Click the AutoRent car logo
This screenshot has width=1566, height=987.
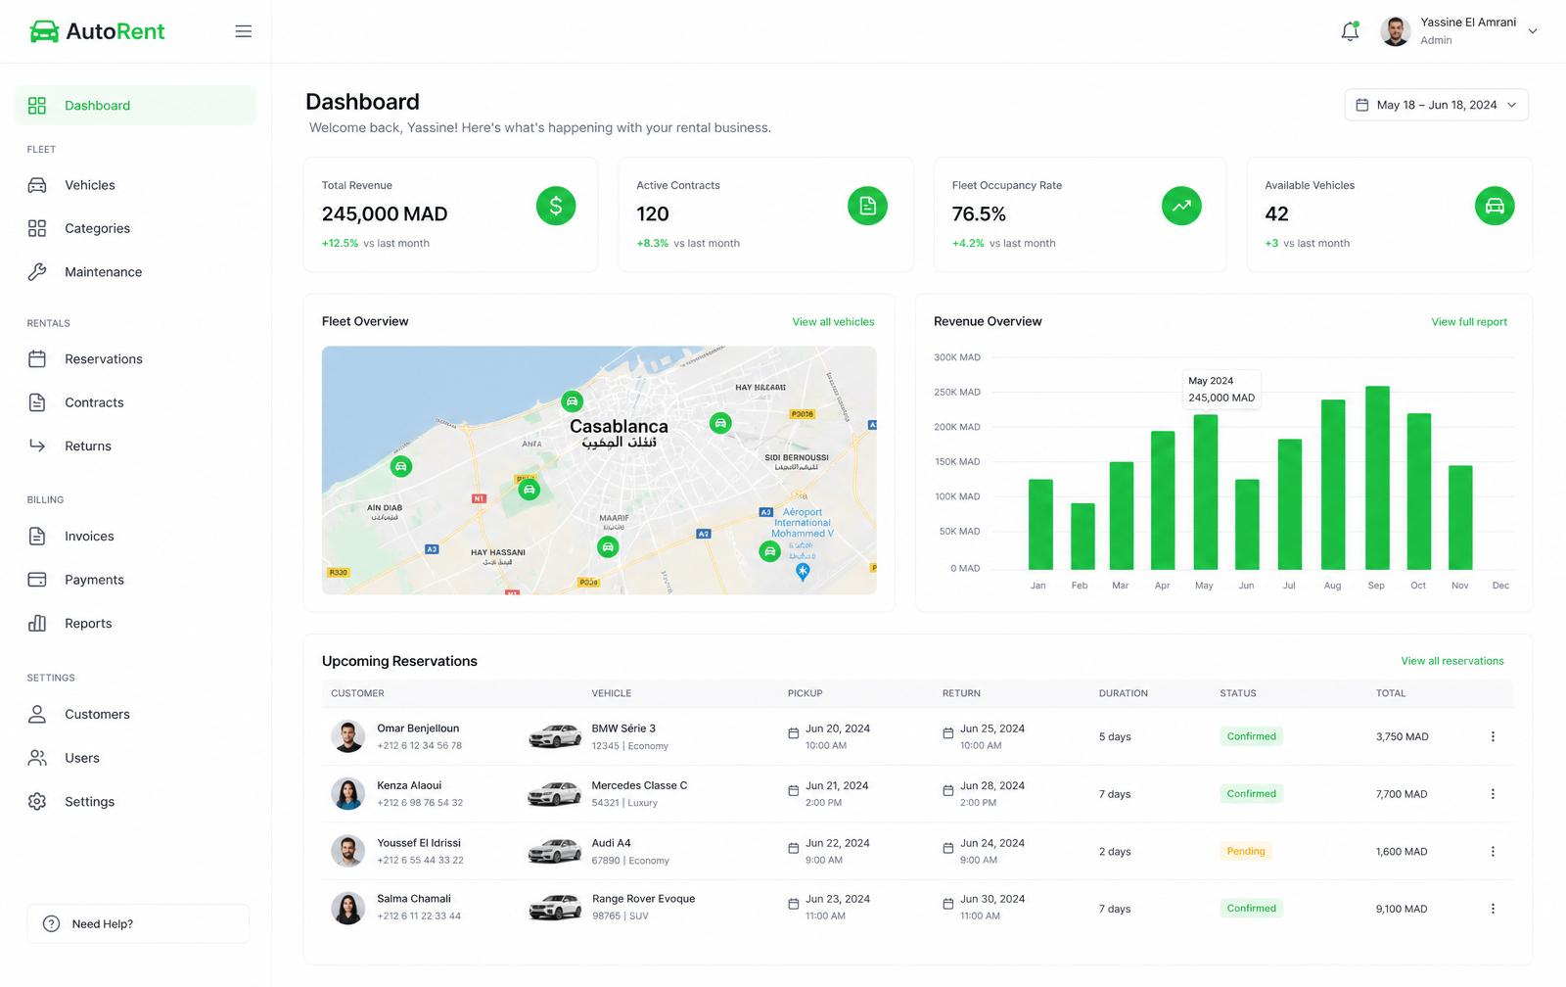tap(44, 31)
